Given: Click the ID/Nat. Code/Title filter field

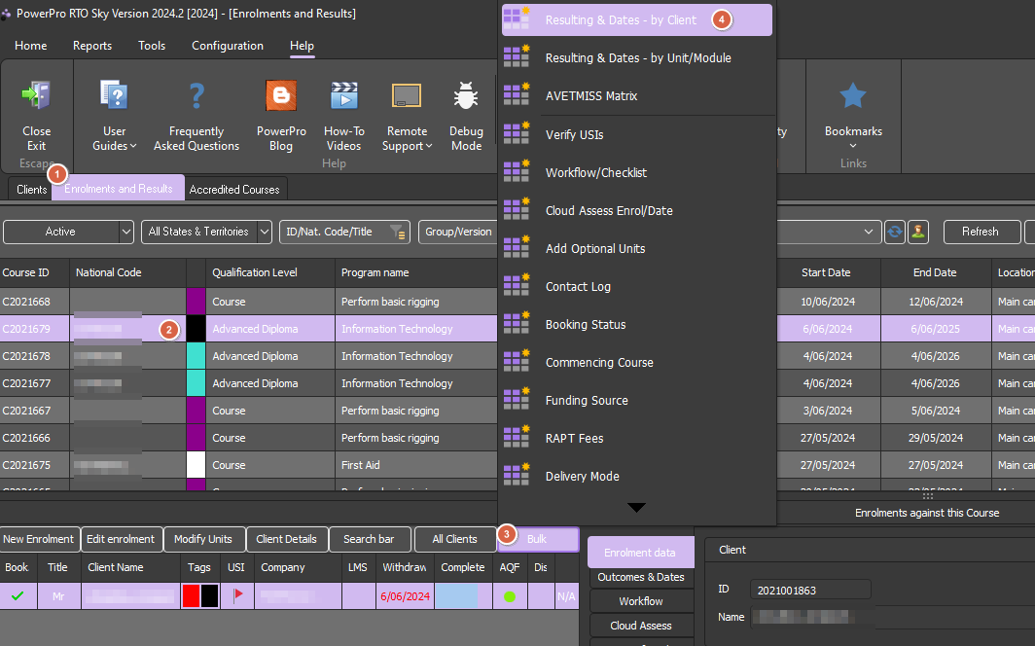Looking at the screenshot, I should click(x=344, y=232).
